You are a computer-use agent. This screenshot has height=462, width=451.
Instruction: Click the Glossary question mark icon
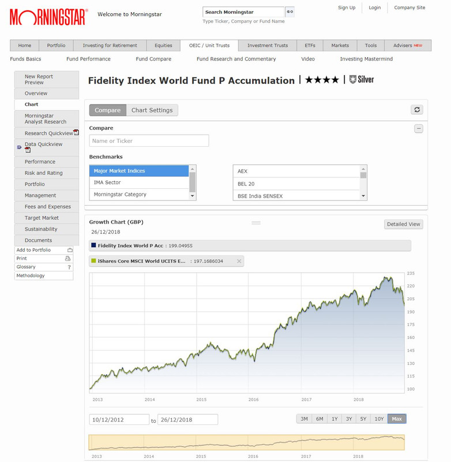tap(69, 267)
